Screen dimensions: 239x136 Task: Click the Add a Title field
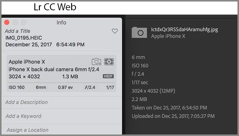coord(18,31)
